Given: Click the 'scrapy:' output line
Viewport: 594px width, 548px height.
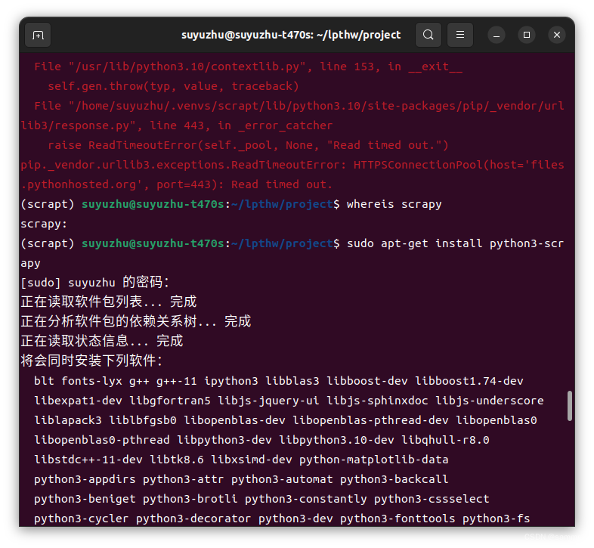Looking at the screenshot, I should (x=44, y=224).
